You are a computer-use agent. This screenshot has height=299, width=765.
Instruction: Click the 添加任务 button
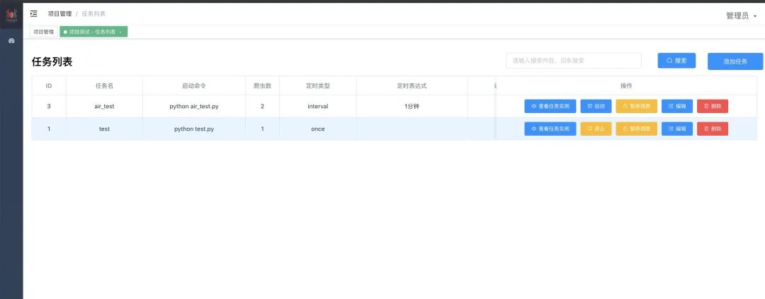(735, 61)
